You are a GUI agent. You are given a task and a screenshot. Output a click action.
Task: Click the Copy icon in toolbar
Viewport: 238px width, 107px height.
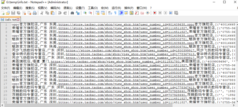pos(47,13)
